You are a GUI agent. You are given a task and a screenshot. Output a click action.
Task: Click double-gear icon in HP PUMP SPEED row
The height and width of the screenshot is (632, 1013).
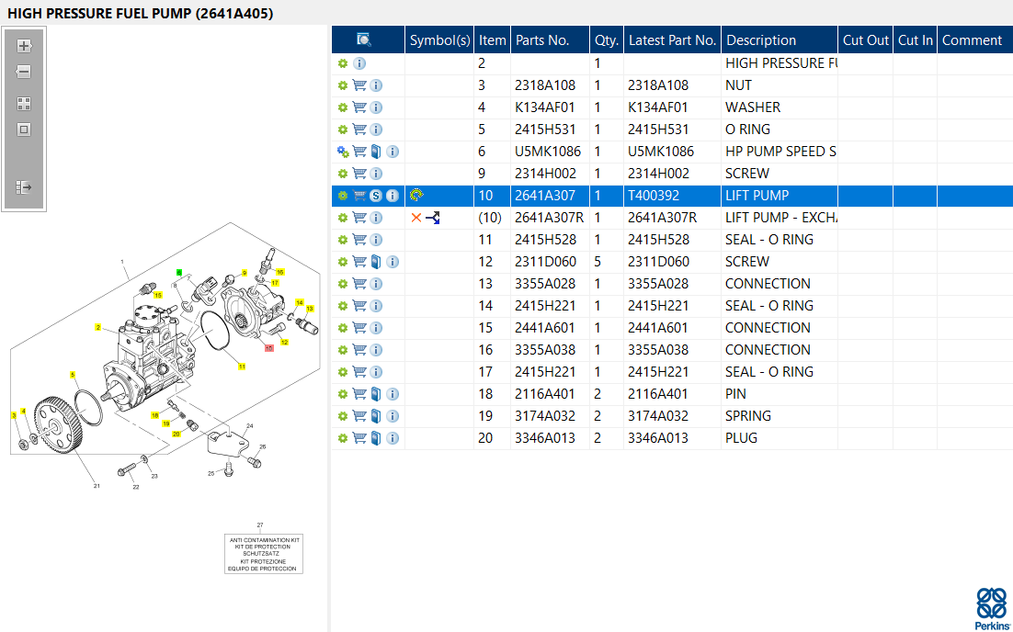343,152
